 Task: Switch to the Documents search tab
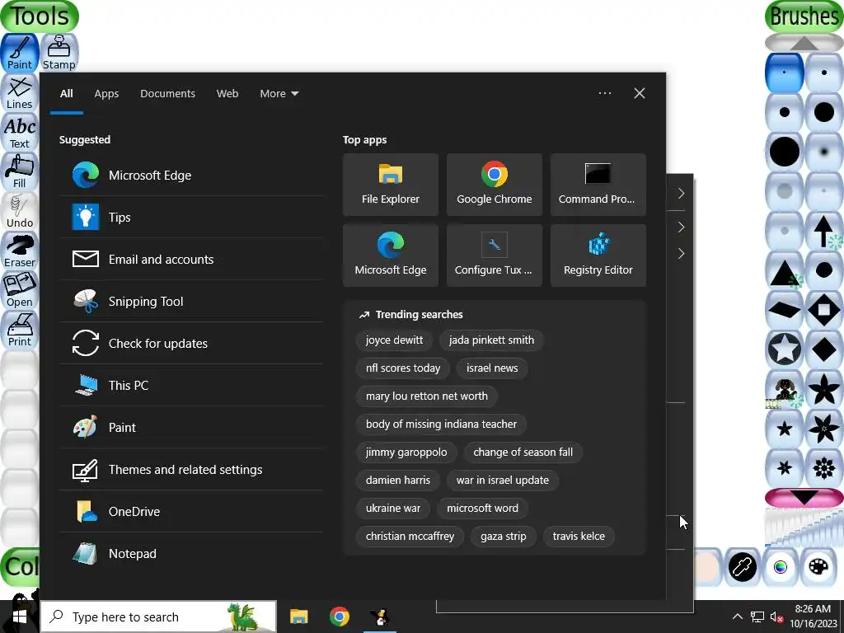(x=167, y=94)
